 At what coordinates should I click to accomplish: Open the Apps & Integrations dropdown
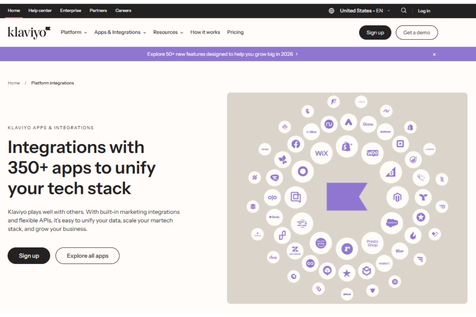(120, 32)
